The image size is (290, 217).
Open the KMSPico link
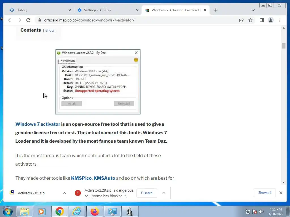(x=81, y=178)
